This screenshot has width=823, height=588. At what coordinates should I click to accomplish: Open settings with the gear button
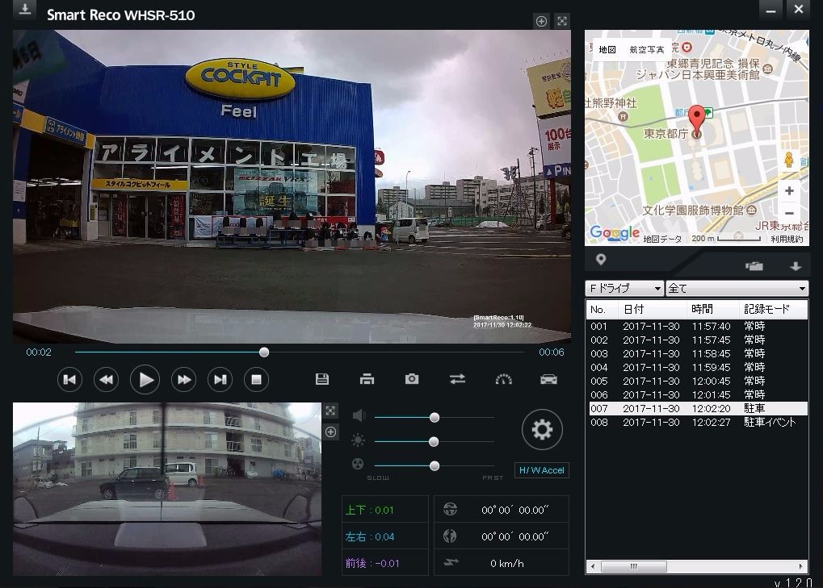pos(542,430)
